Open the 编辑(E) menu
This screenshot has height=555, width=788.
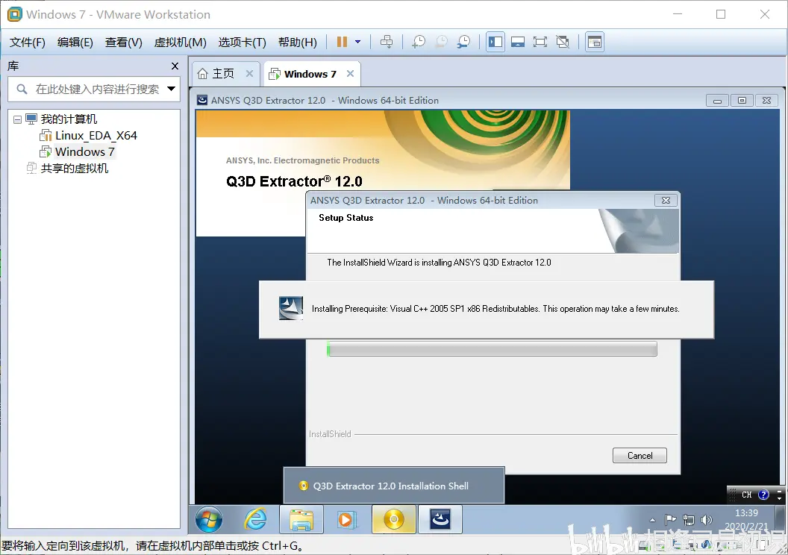75,43
